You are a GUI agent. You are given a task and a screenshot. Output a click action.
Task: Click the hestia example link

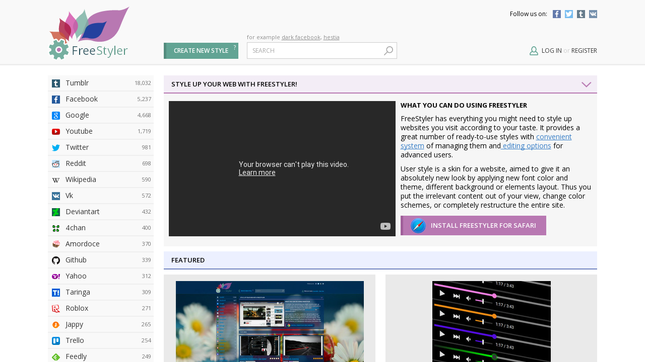332,37
